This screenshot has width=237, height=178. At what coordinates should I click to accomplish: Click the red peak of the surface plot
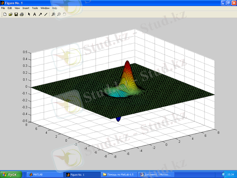(127, 64)
